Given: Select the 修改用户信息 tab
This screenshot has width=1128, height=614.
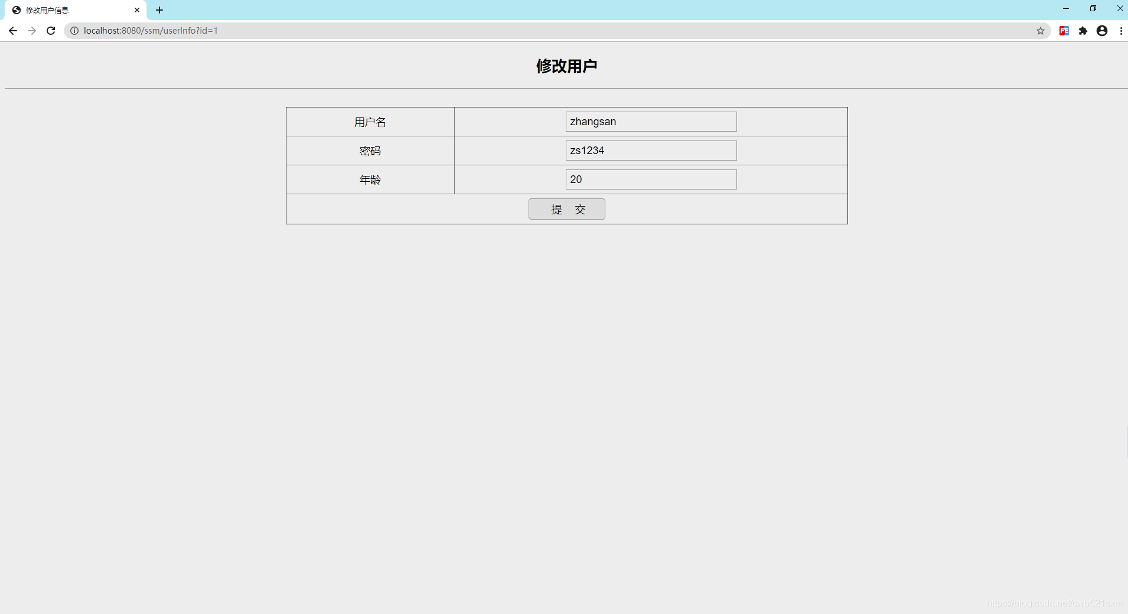Looking at the screenshot, I should 76,10.
